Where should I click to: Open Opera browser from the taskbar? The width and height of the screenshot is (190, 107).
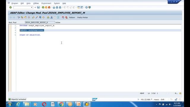(44, 104)
